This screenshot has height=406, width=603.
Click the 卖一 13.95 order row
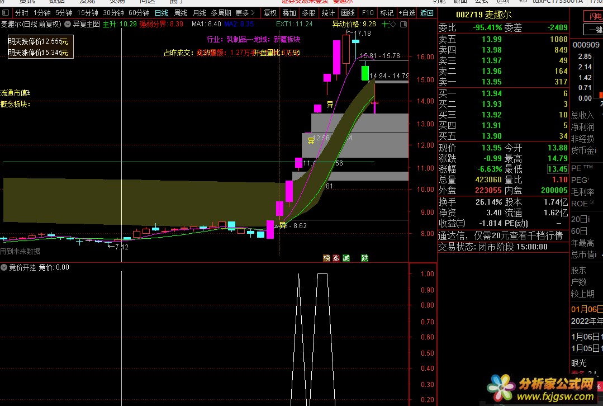[x=503, y=82]
